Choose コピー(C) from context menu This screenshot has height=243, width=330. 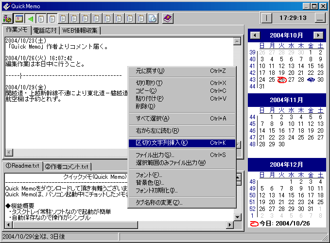click(182, 91)
